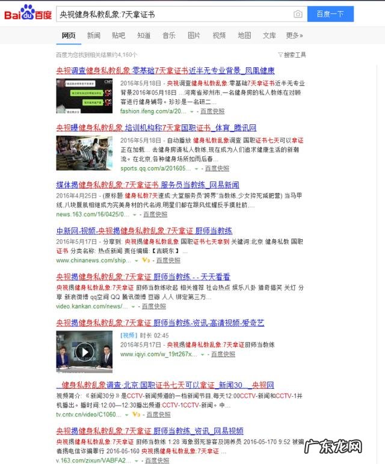This screenshot has width=385, height=464.
Task: Open the 天天看看 result title
Action: tap(143, 277)
